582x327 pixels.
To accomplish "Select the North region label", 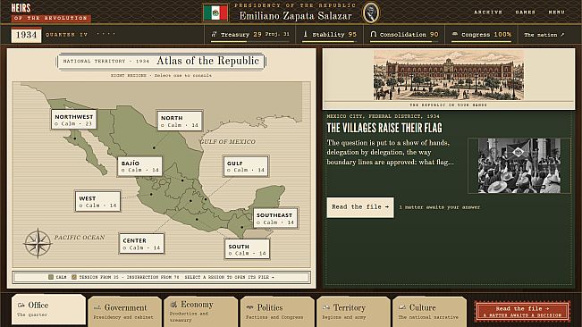I will tap(180, 121).
